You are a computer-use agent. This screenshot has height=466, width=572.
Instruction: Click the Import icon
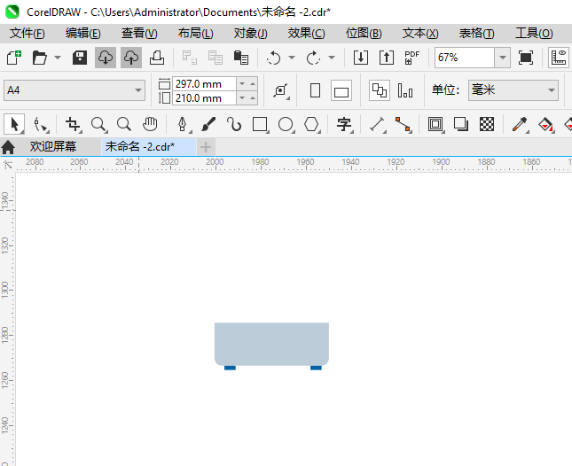point(361,58)
